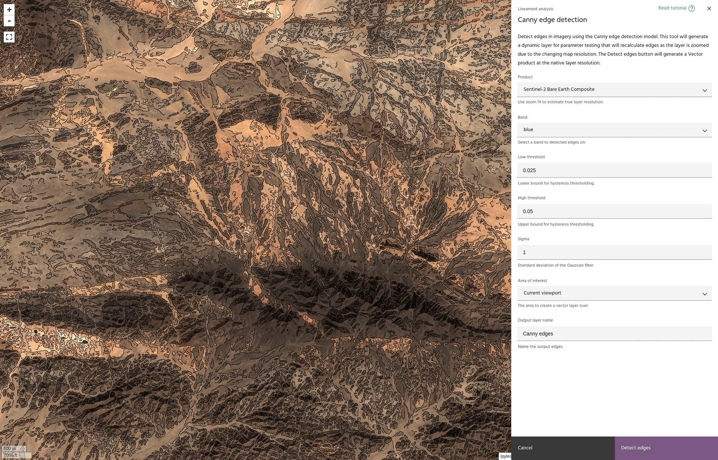Zoom out of the map
This screenshot has width=718, height=460.
coord(9,21)
